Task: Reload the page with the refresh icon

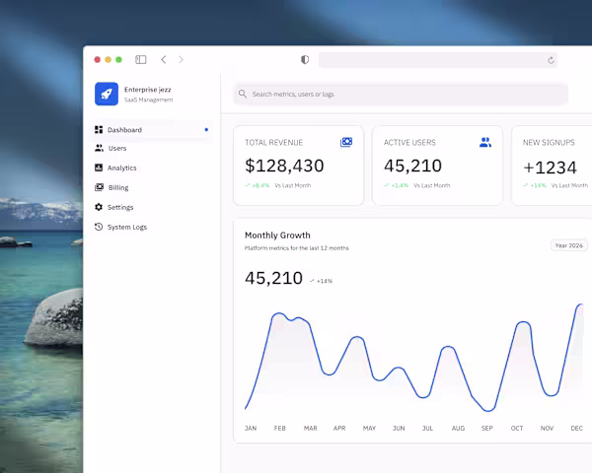Action: [x=551, y=60]
